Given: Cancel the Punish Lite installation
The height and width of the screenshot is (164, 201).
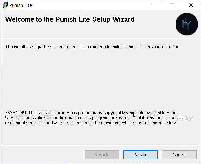Looking at the screenshot, I should click(x=179, y=155).
